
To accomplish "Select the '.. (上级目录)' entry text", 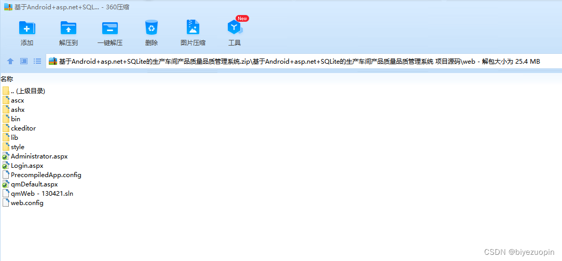I will [28, 91].
